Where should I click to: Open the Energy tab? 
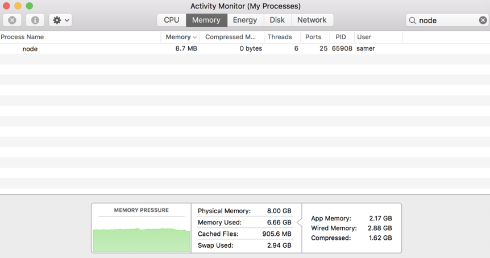245,20
